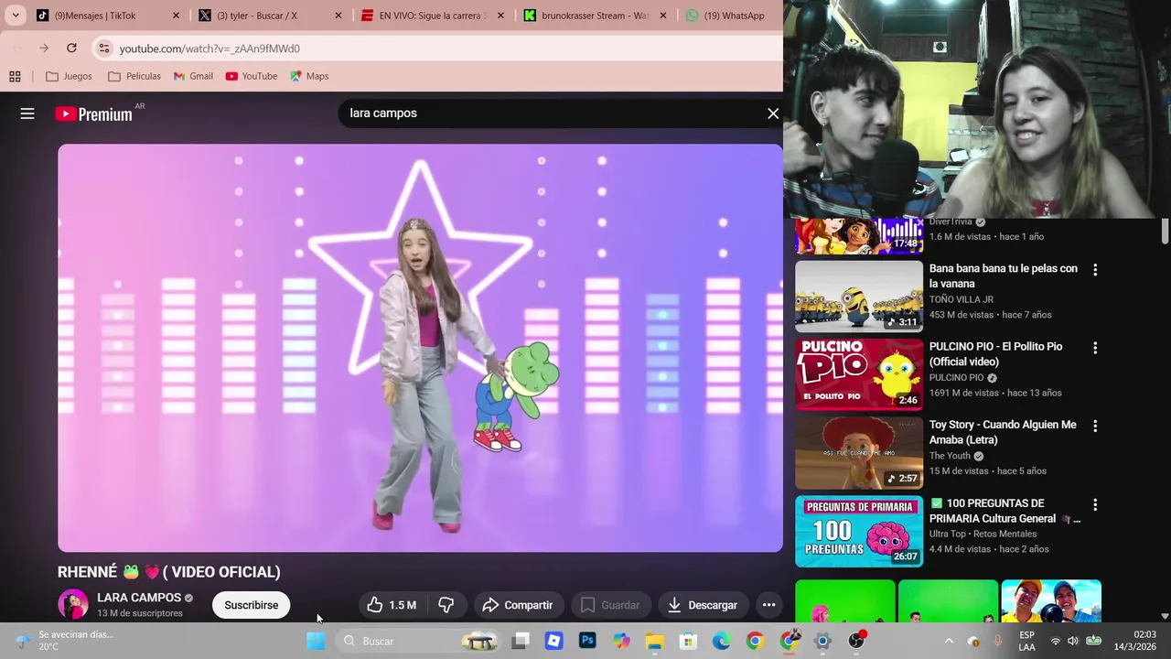The width and height of the screenshot is (1171, 659).
Task: Open the 100 Preguntas thumbnail
Action: tap(859, 531)
